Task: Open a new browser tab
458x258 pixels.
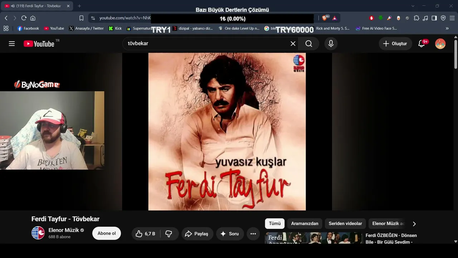Action: tap(79, 6)
